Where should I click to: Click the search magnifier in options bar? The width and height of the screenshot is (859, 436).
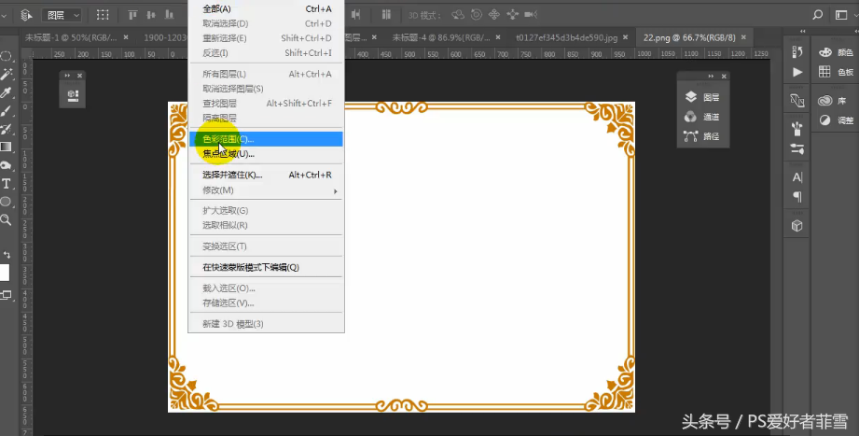[817, 15]
